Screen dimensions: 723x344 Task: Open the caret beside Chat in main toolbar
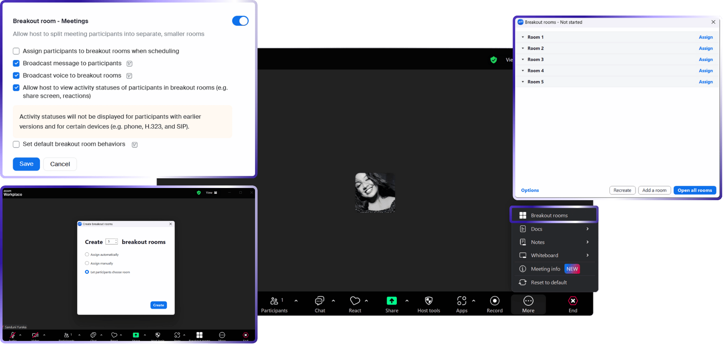click(x=333, y=301)
